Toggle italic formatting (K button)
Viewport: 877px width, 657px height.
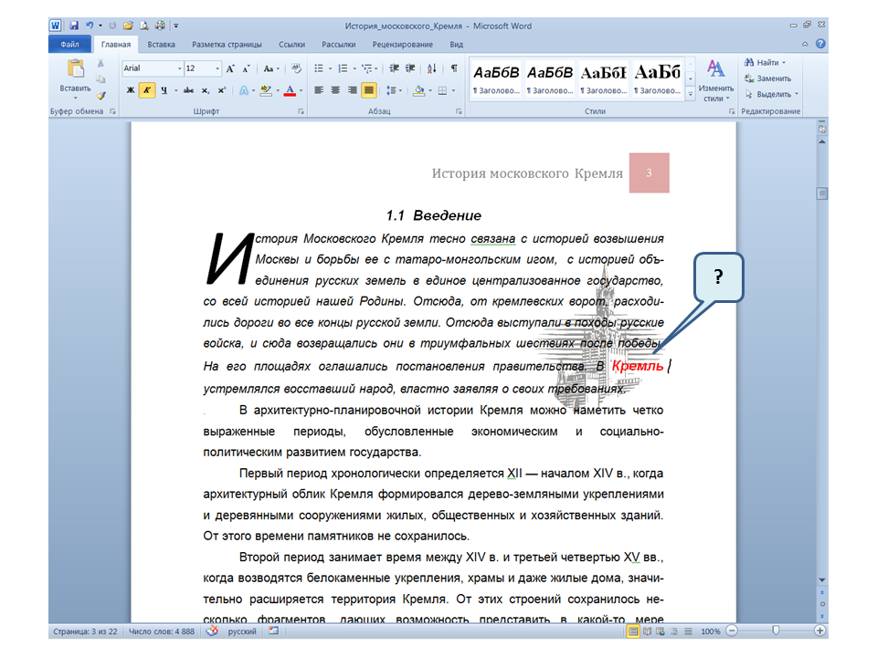pyautogui.click(x=147, y=90)
